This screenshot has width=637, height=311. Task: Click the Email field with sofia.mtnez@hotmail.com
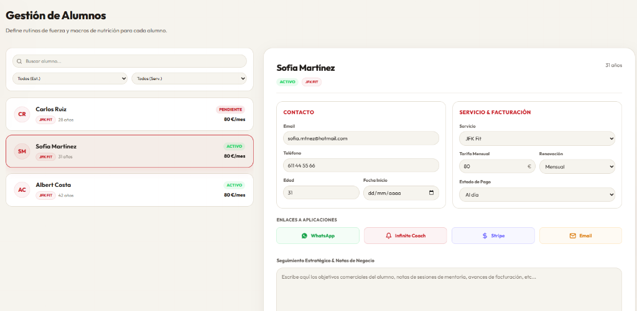coord(361,138)
